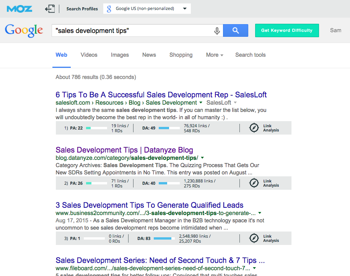Screen dimensions: 350x276
Task: Click the blue magnifier search button
Action: coord(236,30)
